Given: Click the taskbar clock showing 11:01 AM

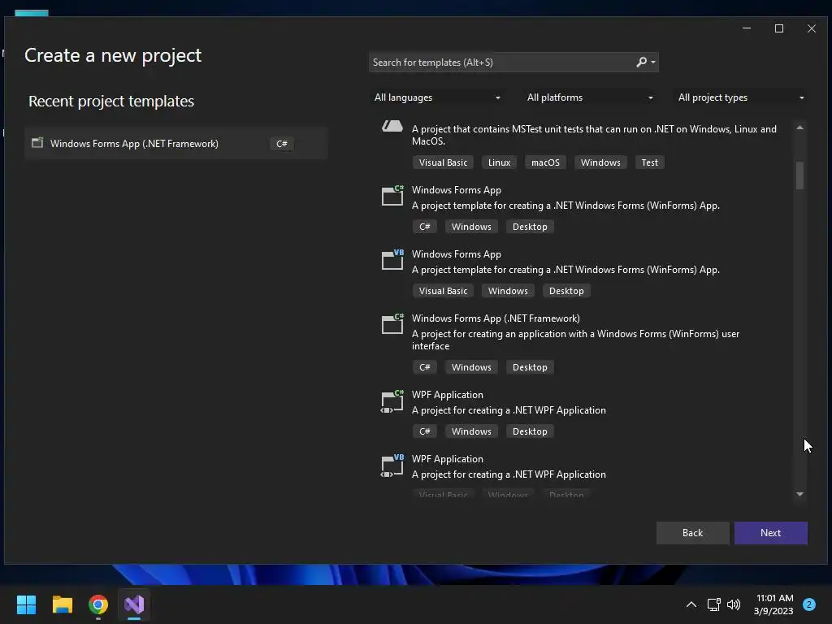Looking at the screenshot, I should tap(773, 604).
